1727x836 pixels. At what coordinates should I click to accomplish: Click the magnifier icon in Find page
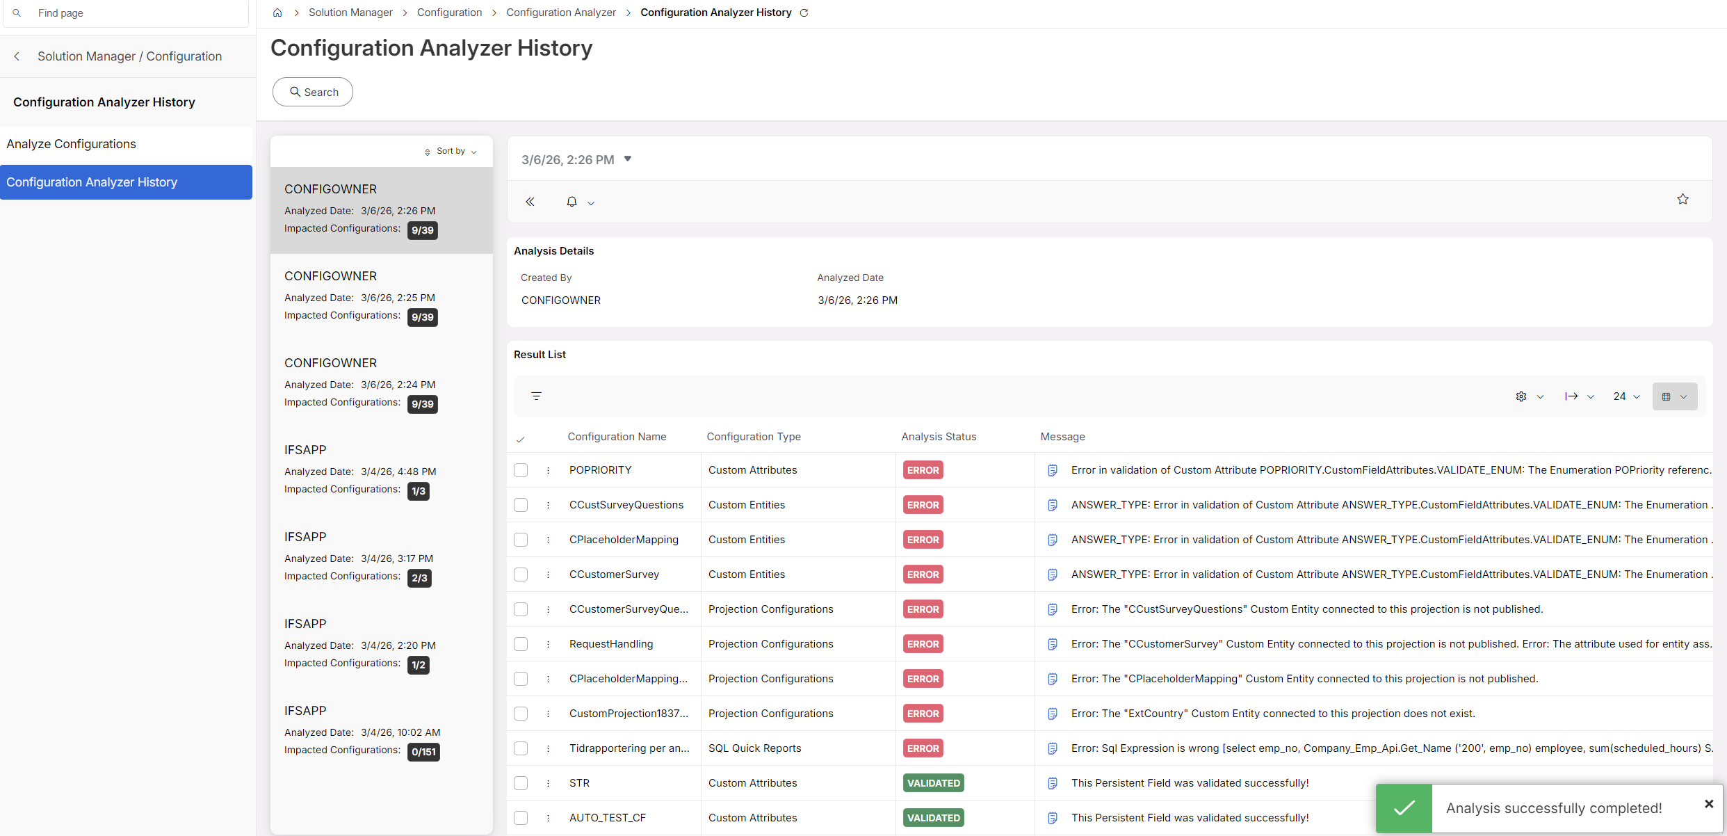[17, 13]
